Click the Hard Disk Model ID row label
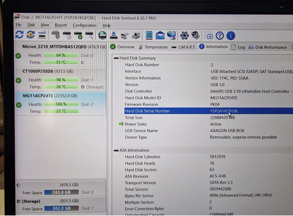 tap(143, 98)
